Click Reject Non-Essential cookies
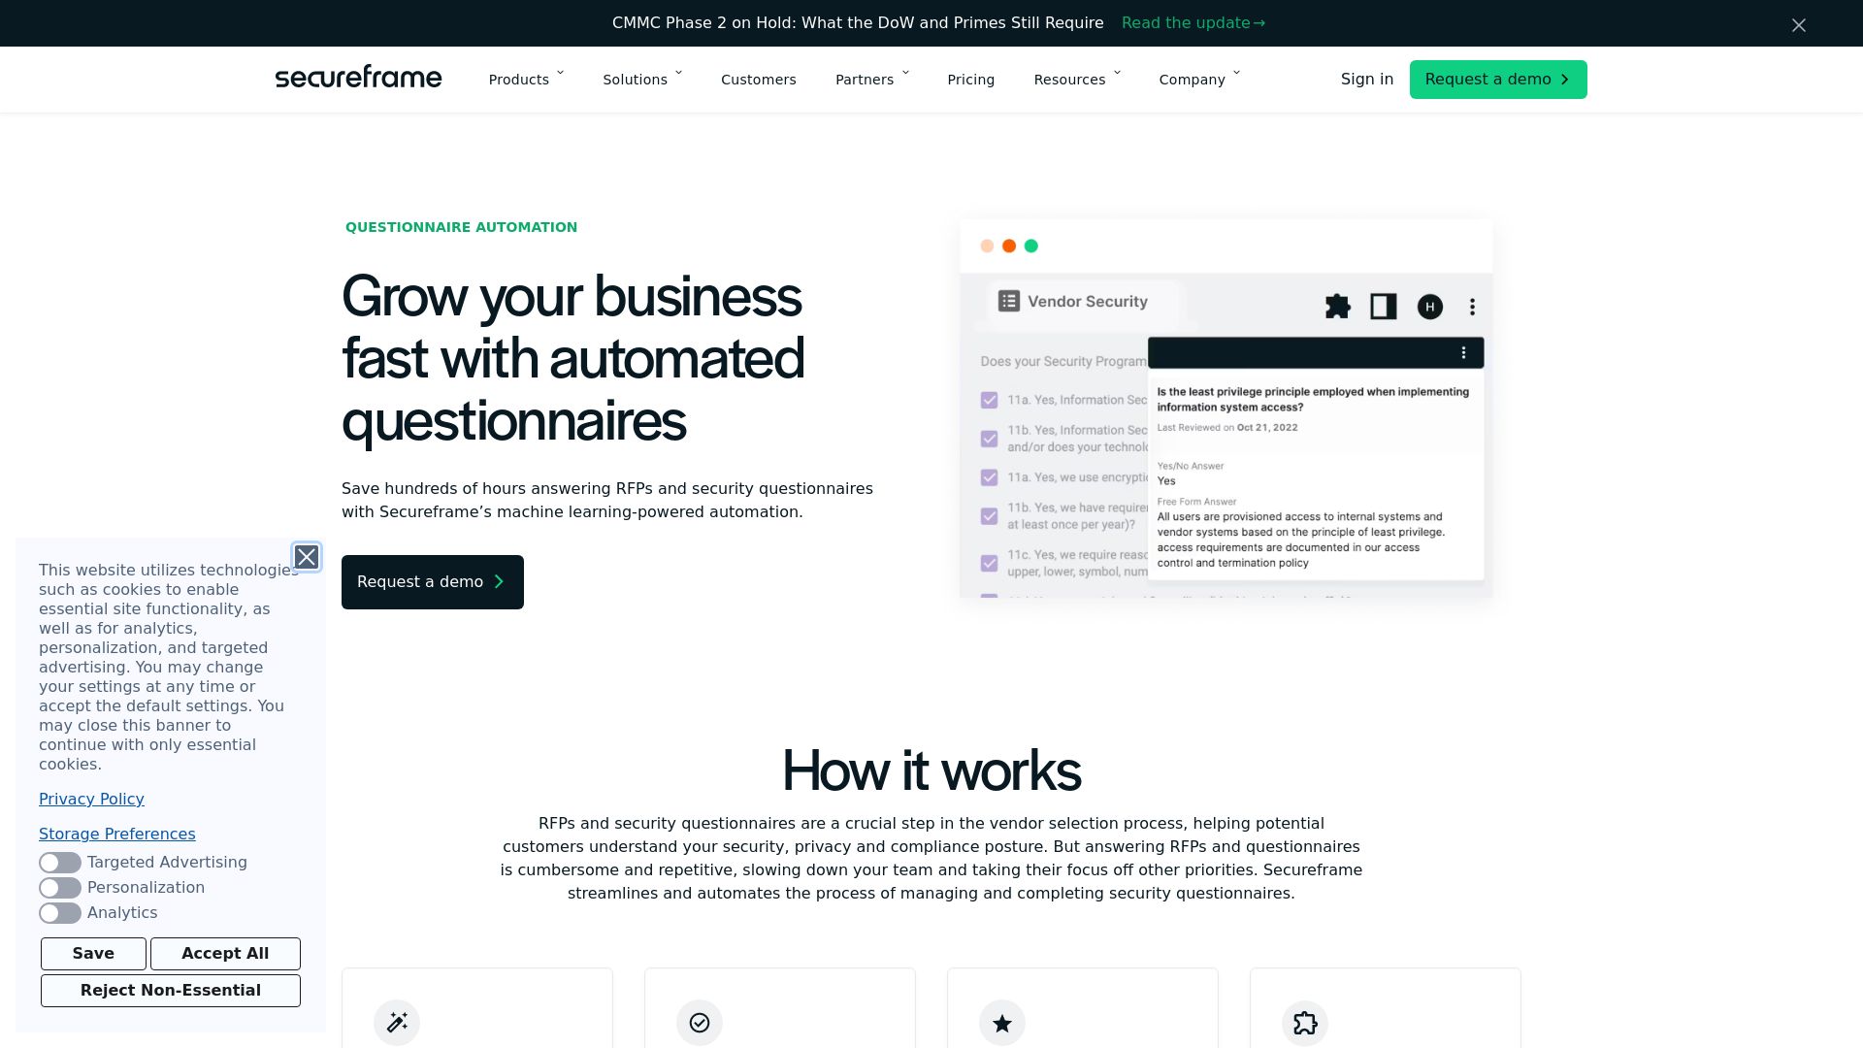Screen dimensions: 1863x1048 point(171,991)
